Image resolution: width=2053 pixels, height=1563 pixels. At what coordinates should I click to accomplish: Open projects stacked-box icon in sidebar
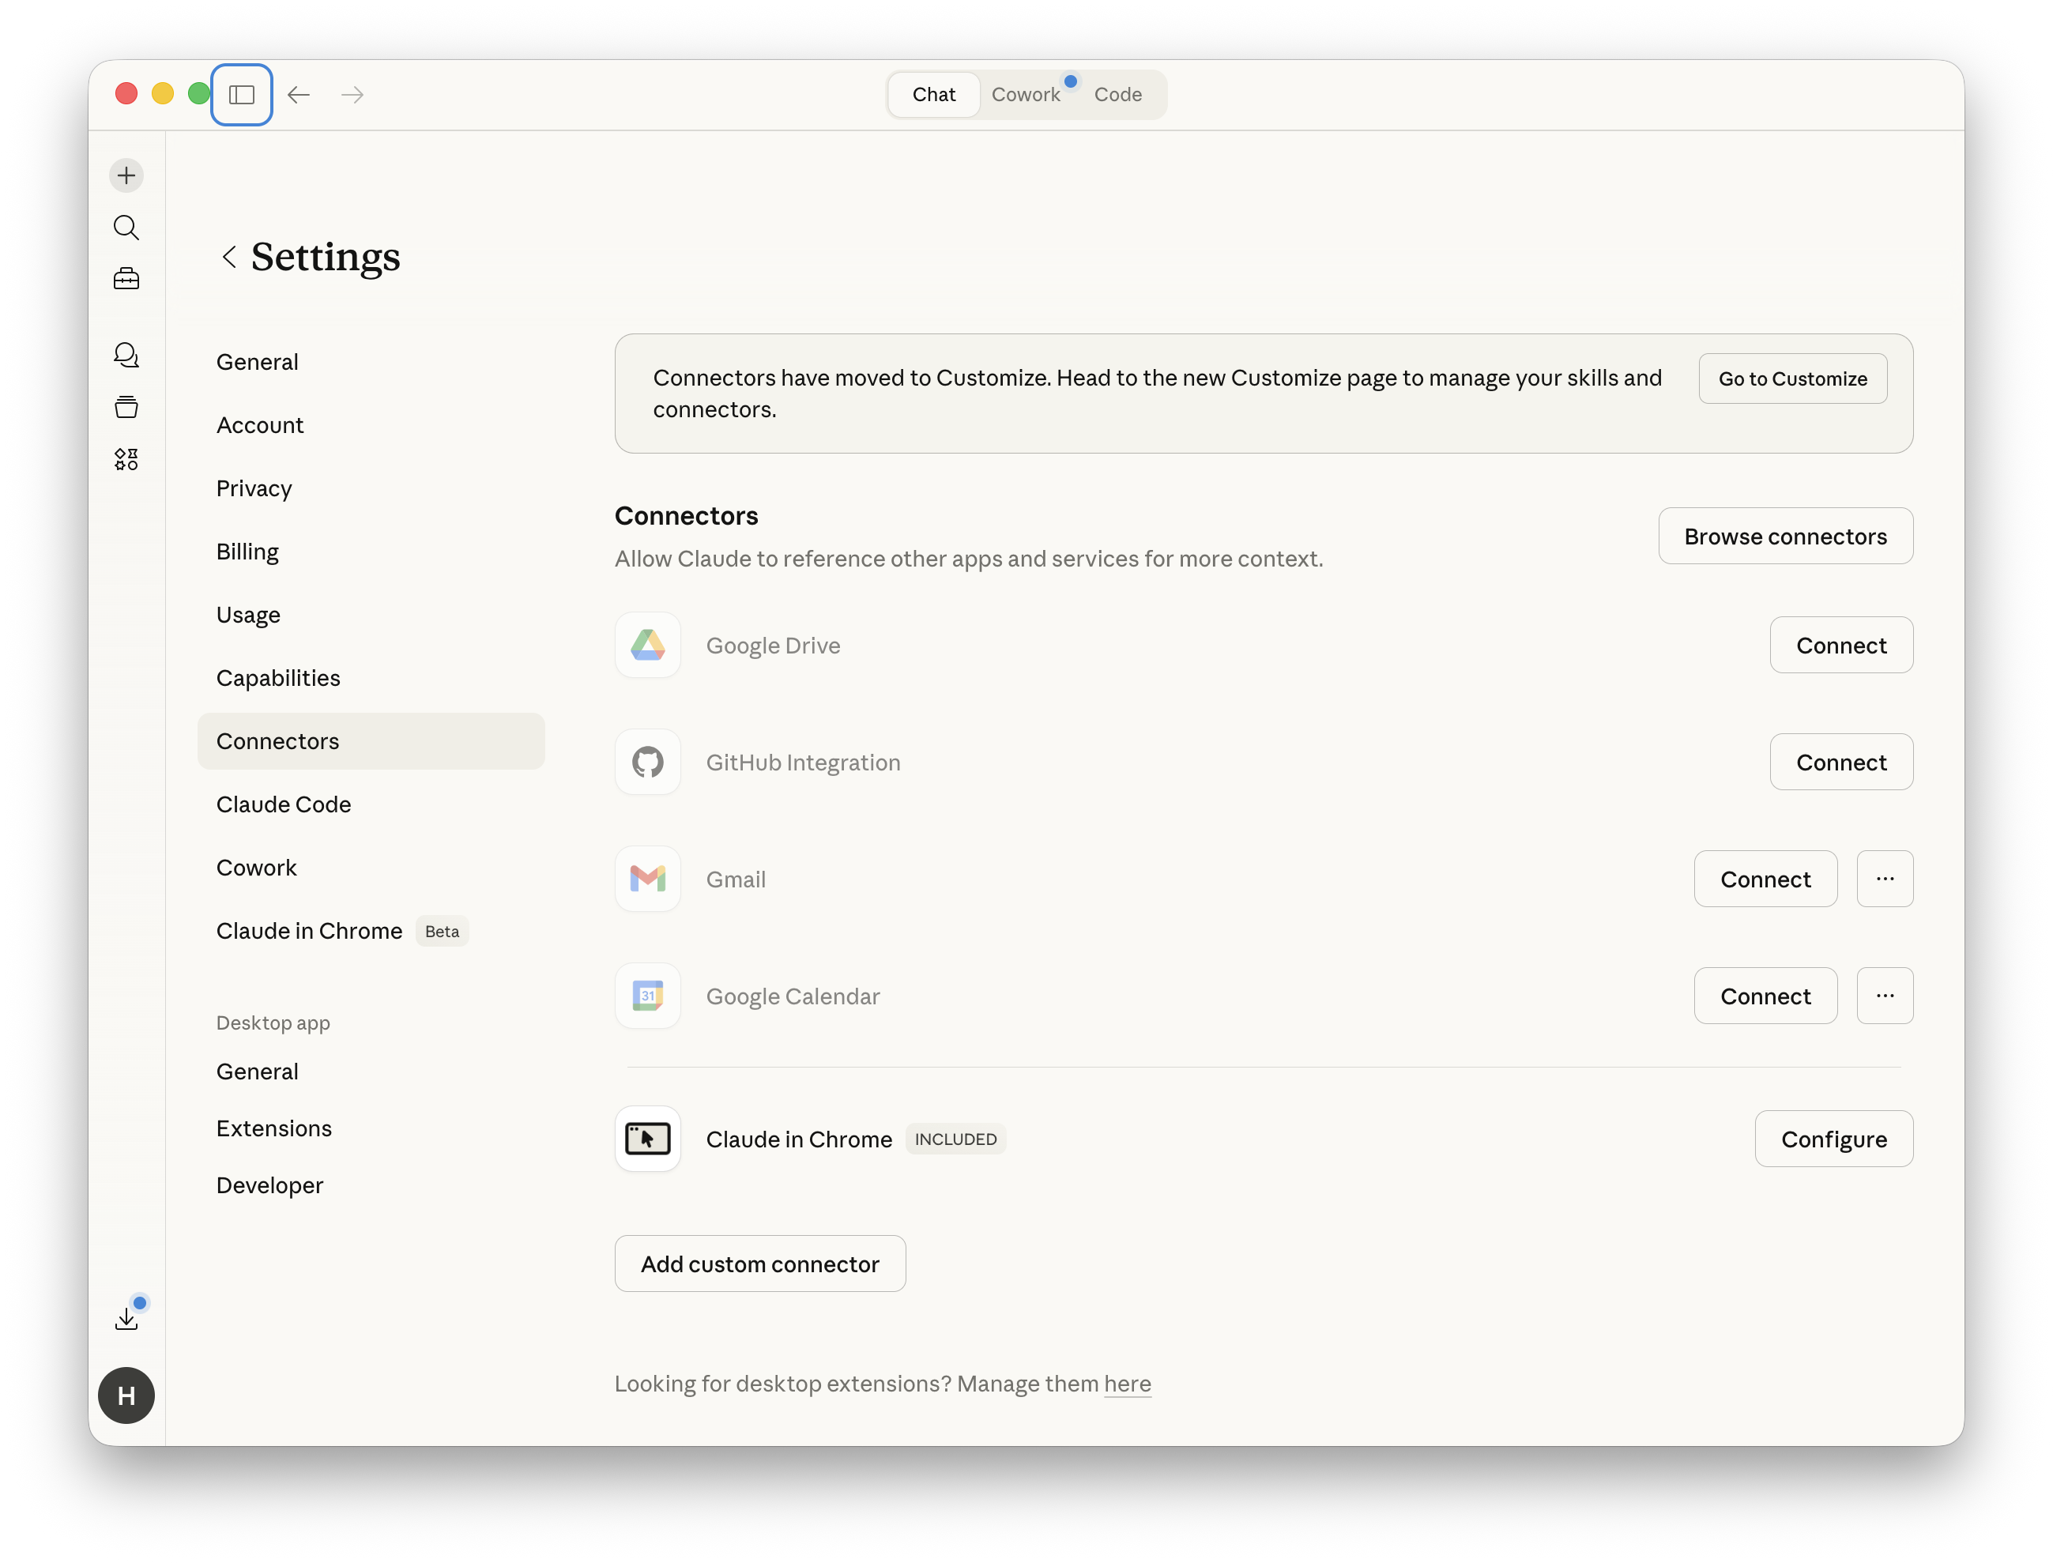(x=126, y=407)
